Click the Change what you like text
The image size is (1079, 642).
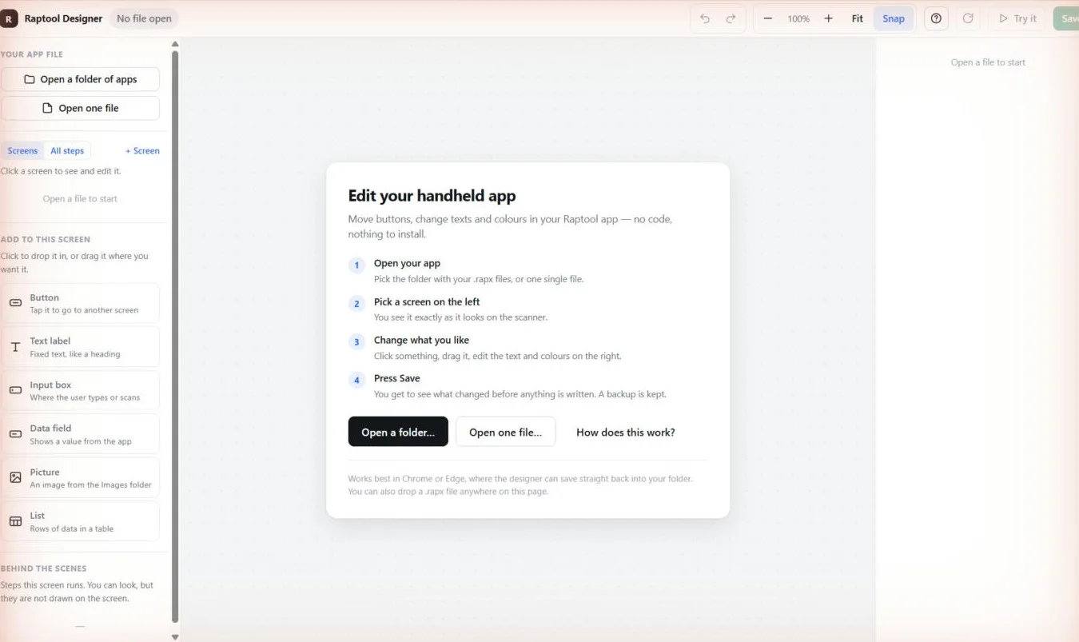click(x=421, y=340)
